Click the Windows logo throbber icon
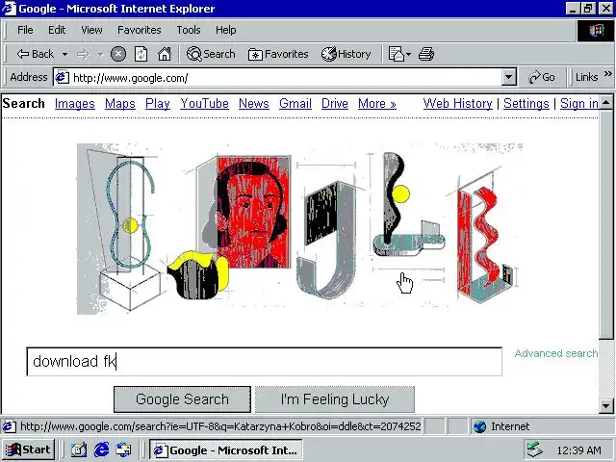616x462 pixels. coord(596,30)
